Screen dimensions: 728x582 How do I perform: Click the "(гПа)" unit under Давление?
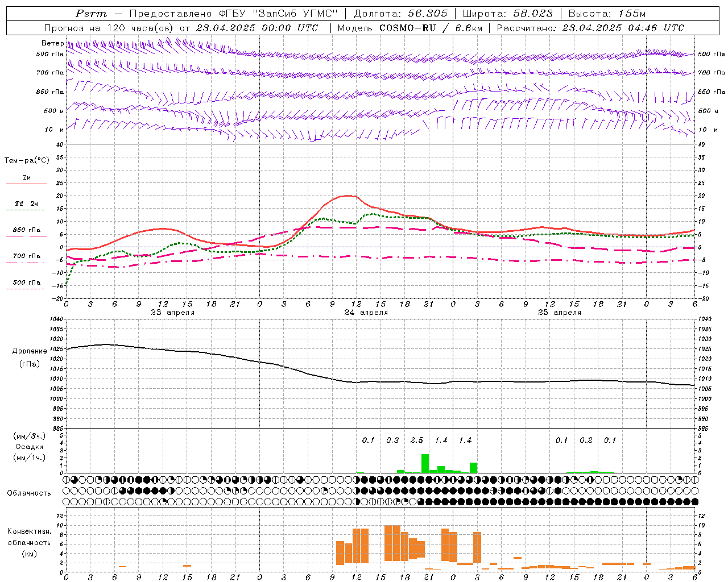tap(30, 364)
